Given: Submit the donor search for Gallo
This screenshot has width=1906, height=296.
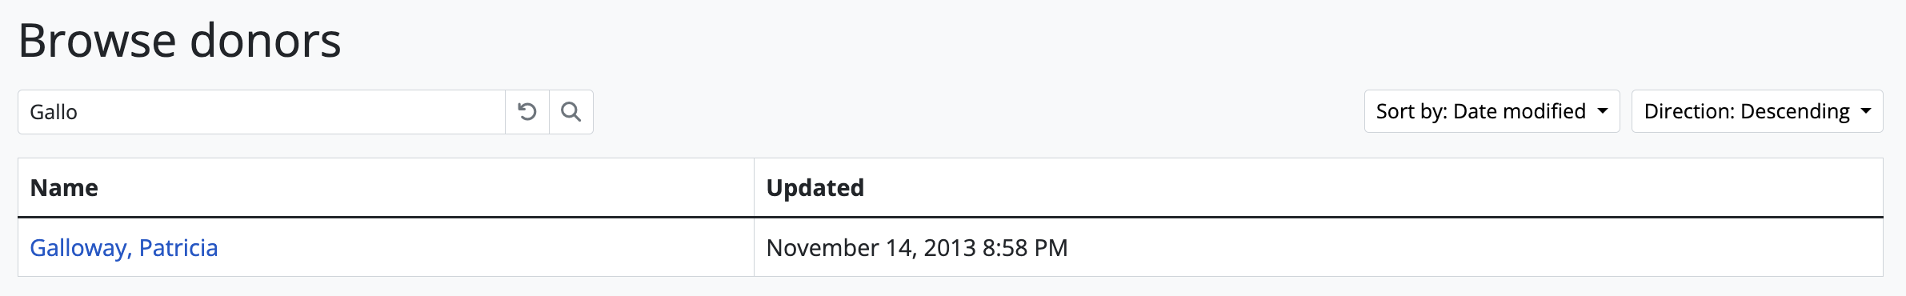Looking at the screenshot, I should [571, 112].
